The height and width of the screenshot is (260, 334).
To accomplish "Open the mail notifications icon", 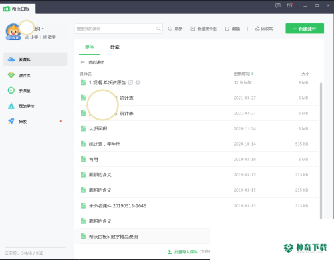I will tap(289, 5).
